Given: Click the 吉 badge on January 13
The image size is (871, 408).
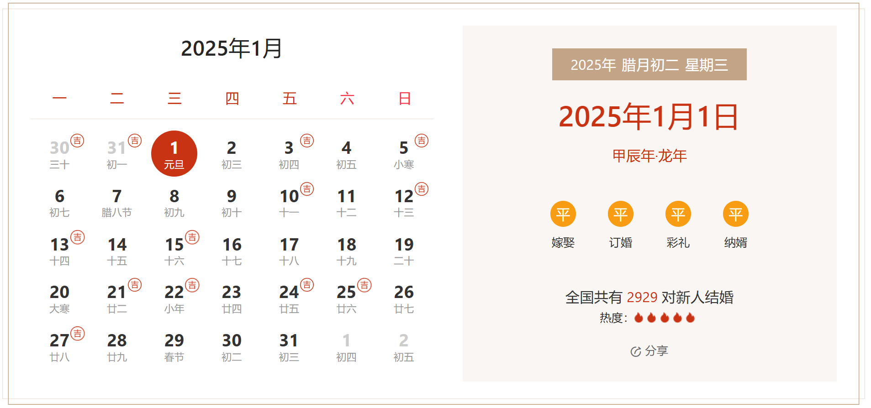Looking at the screenshot, I should coord(78,237).
